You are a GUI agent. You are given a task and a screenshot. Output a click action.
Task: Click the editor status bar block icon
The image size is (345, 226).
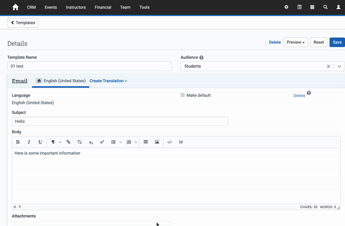tap(15, 207)
